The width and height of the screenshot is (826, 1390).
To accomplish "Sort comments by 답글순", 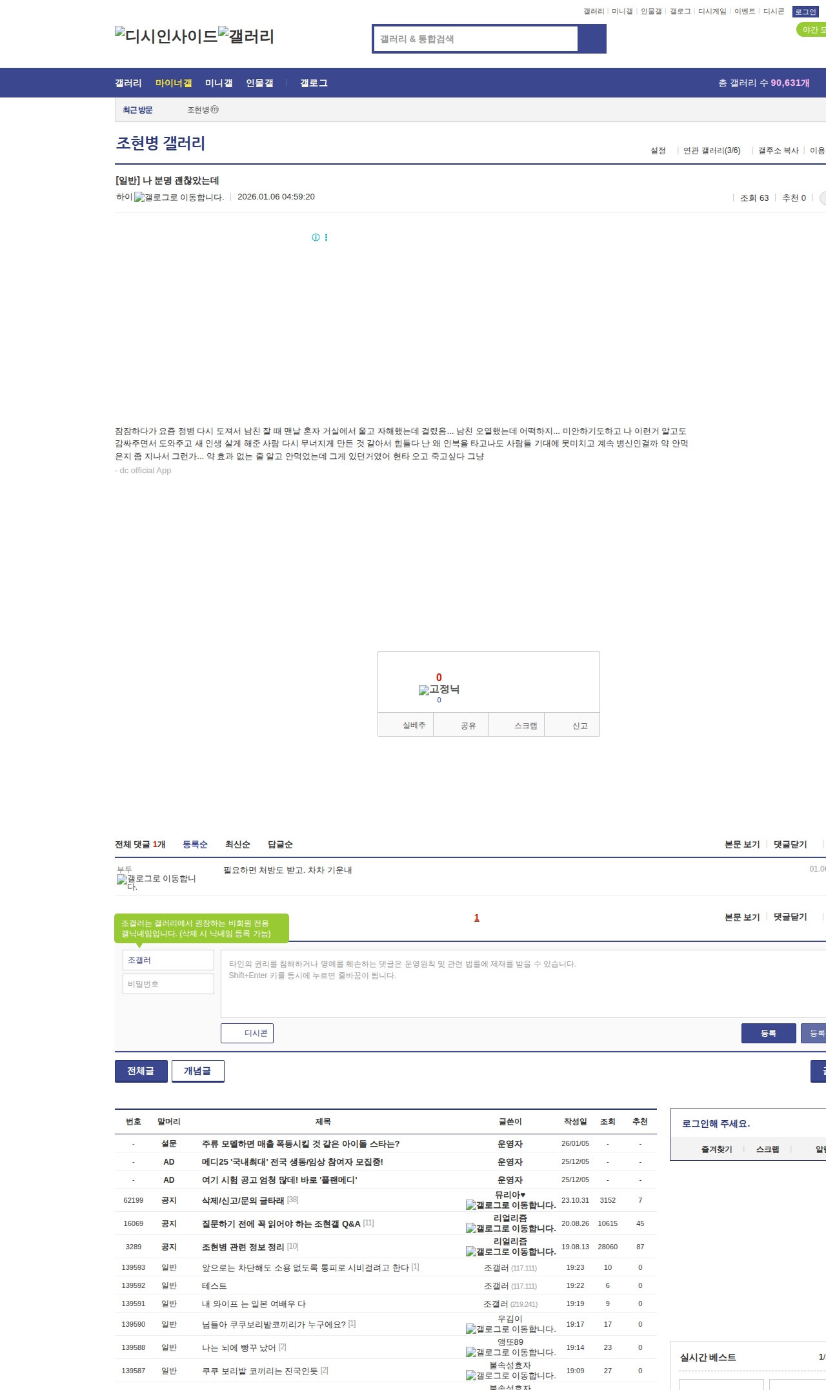I will point(280,844).
